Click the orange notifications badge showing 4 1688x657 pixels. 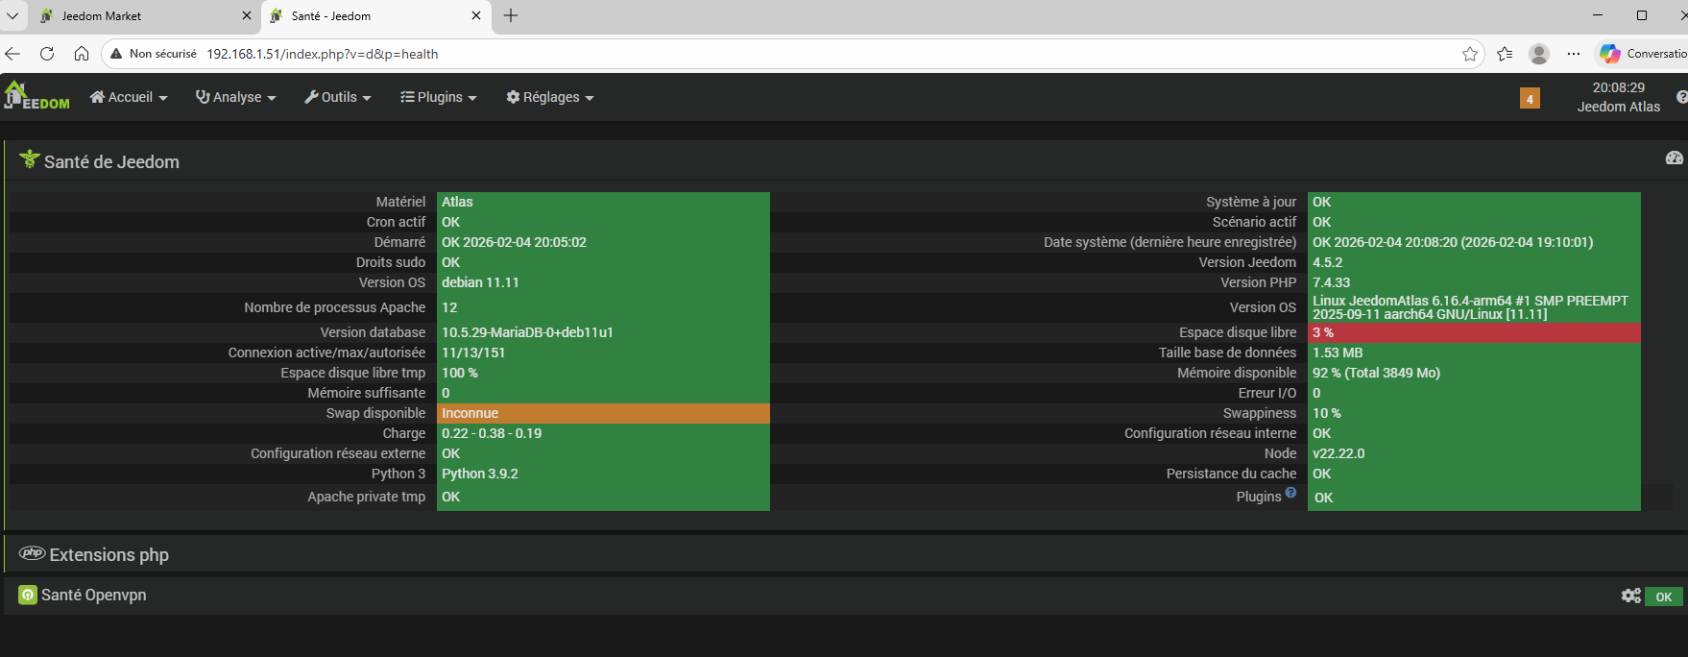[x=1530, y=98]
